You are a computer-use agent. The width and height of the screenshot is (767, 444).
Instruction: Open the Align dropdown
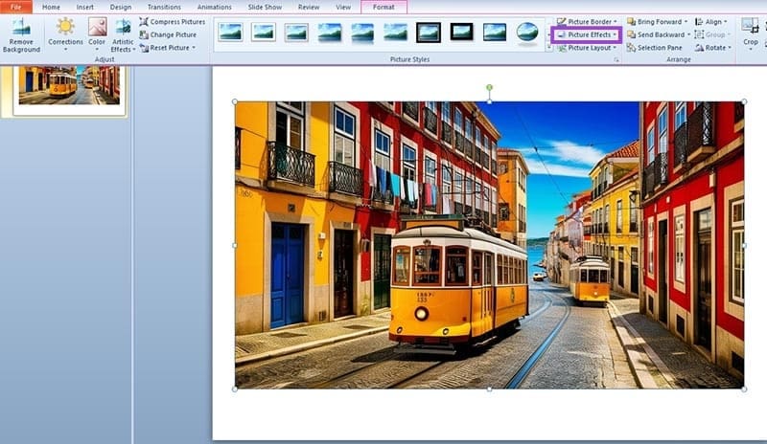click(715, 21)
